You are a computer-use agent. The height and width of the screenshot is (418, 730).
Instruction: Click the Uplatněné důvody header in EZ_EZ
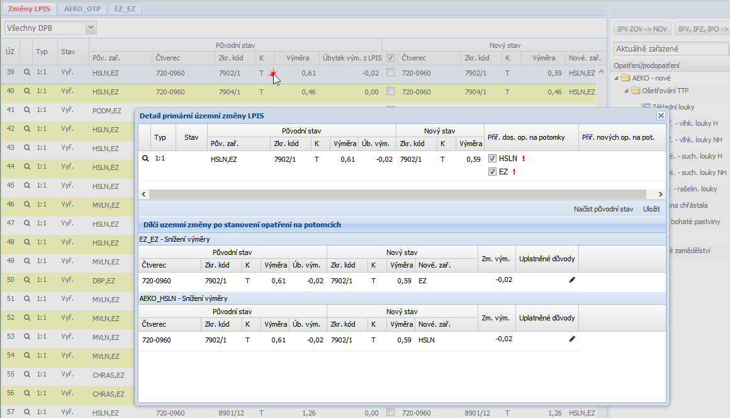[x=547, y=259]
